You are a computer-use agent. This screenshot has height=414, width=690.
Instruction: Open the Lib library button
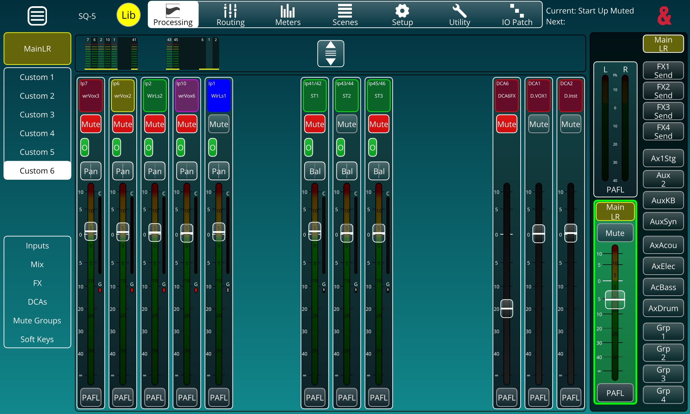click(128, 15)
